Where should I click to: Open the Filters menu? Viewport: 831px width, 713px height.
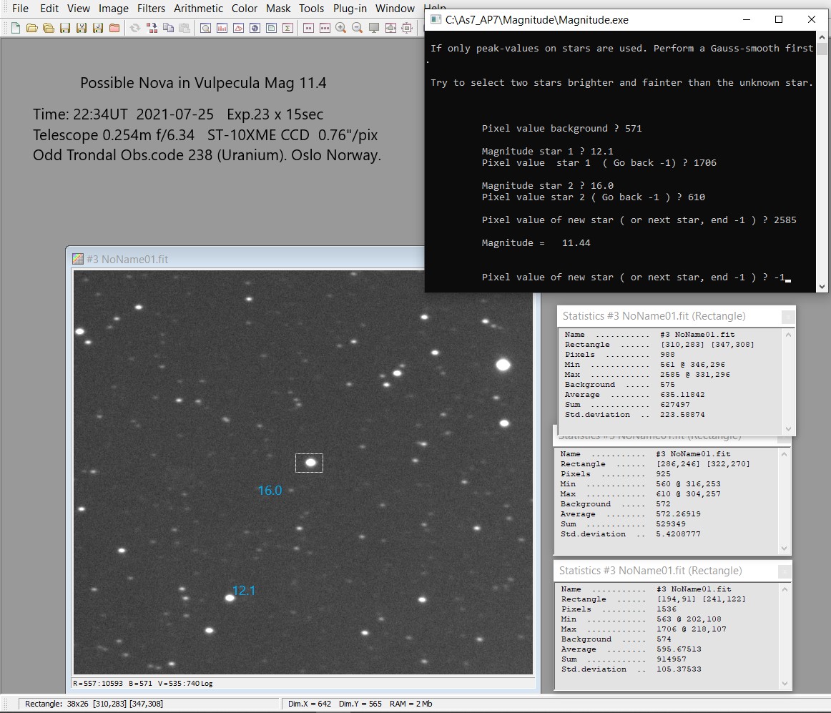point(151,9)
